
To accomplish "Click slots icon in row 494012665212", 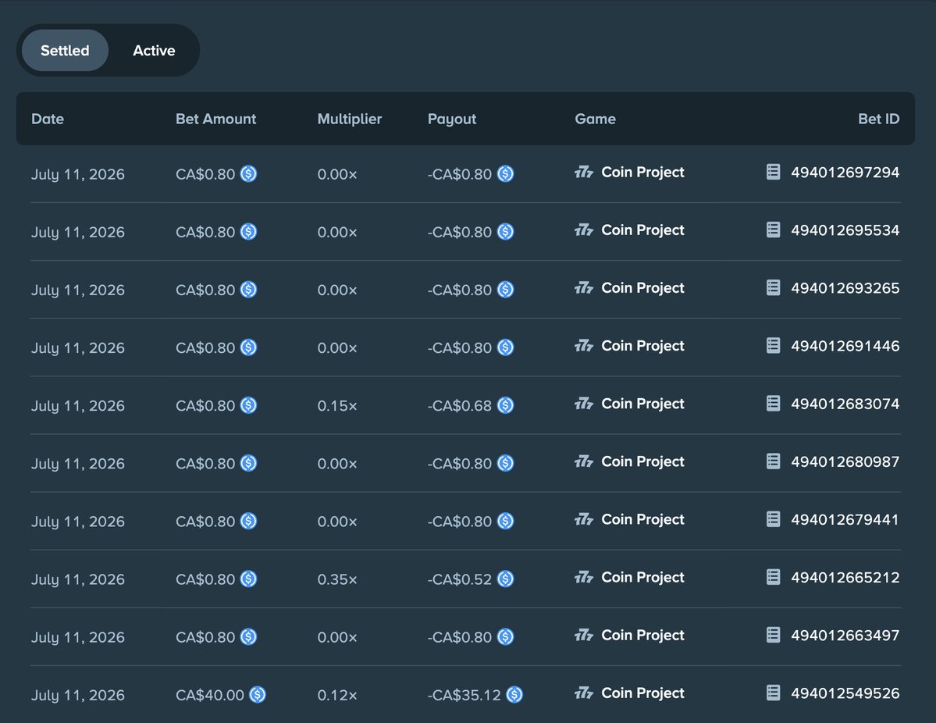I will pyautogui.click(x=584, y=578).
